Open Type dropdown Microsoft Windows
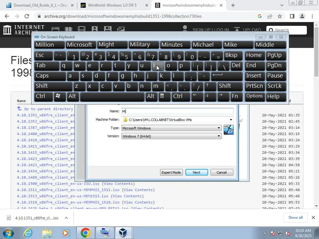This screenshot has height=239, width=319. 171,128
